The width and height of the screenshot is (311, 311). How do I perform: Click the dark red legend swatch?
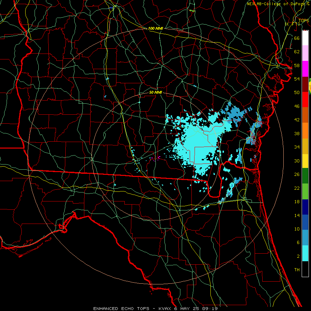(x=305, y=84)
